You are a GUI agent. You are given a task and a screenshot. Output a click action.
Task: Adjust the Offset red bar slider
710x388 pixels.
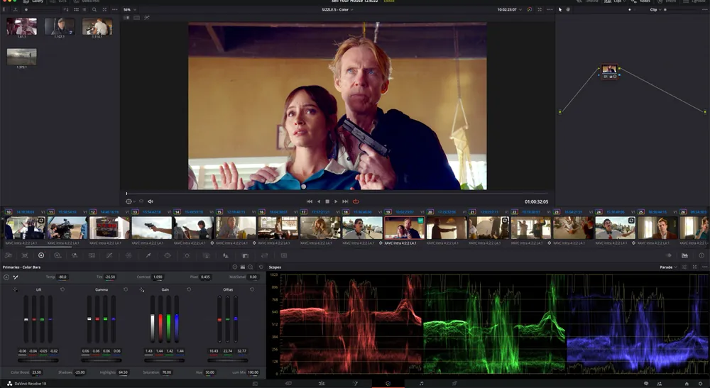[x=219, y=319]
